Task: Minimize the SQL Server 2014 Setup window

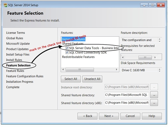Action: click(144, 5)
